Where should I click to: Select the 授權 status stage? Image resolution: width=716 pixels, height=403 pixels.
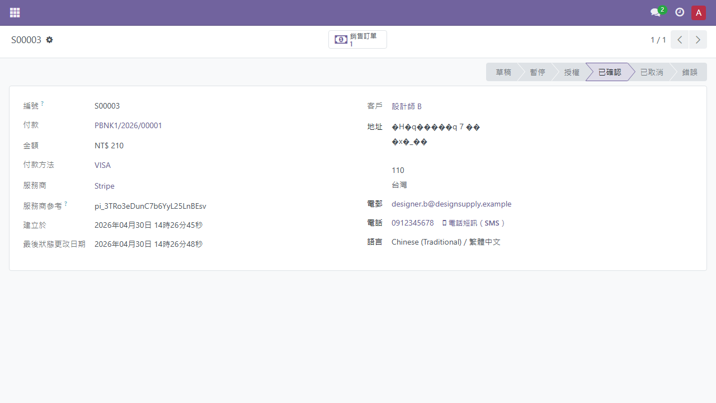571,72
